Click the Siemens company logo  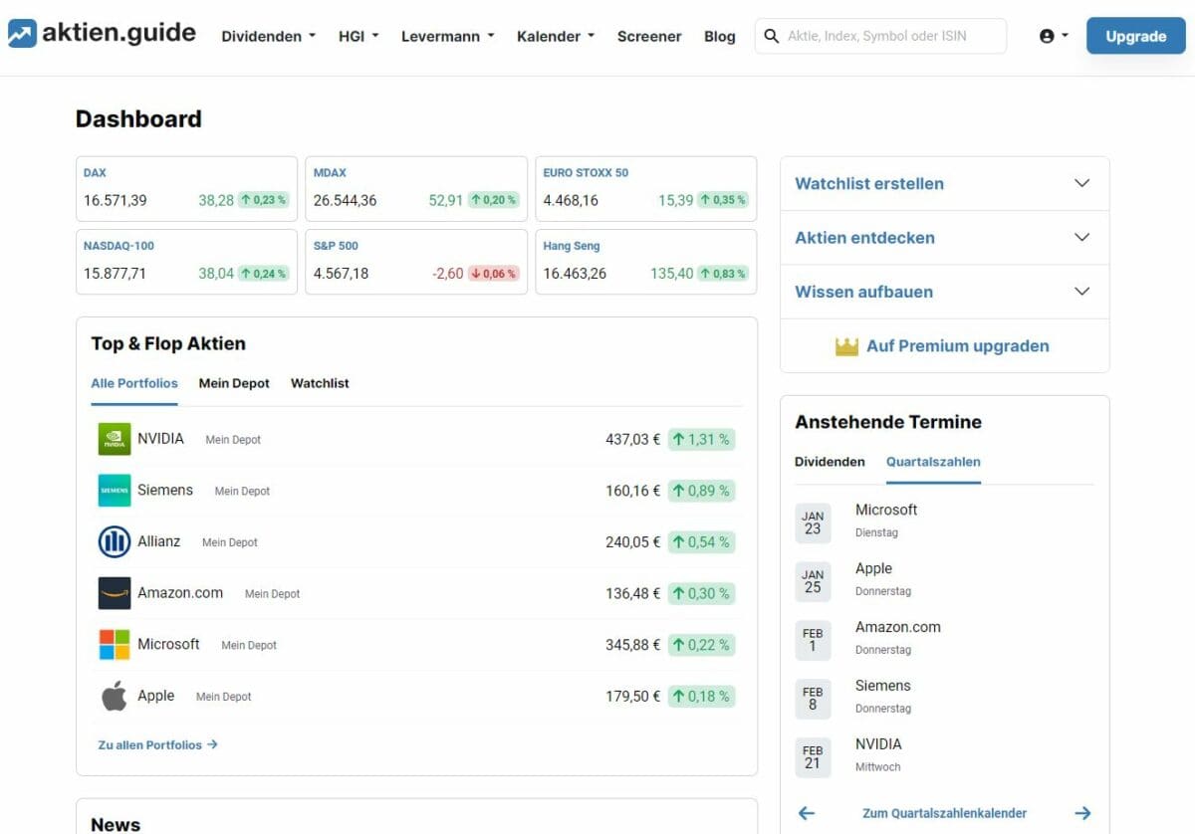click(113, 490)
